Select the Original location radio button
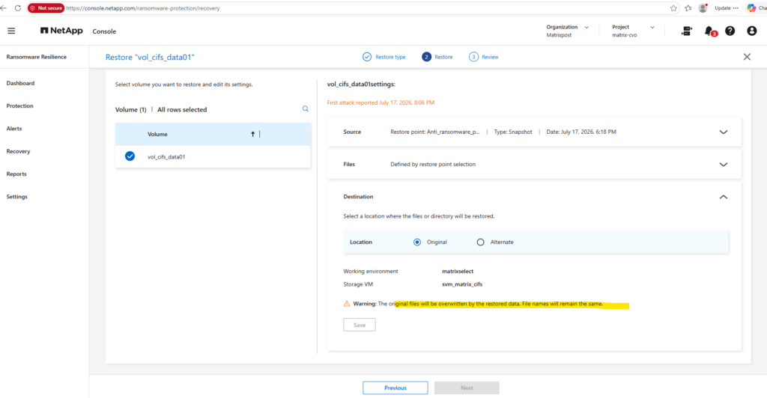 coord(417,242)
